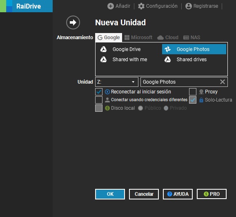Clear the Google Photos drive name field

pyautogui.click(x=223, y=82)
